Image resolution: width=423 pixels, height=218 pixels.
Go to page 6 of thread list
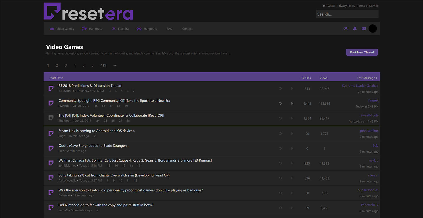pyautogui.click(x=93, y=65)
